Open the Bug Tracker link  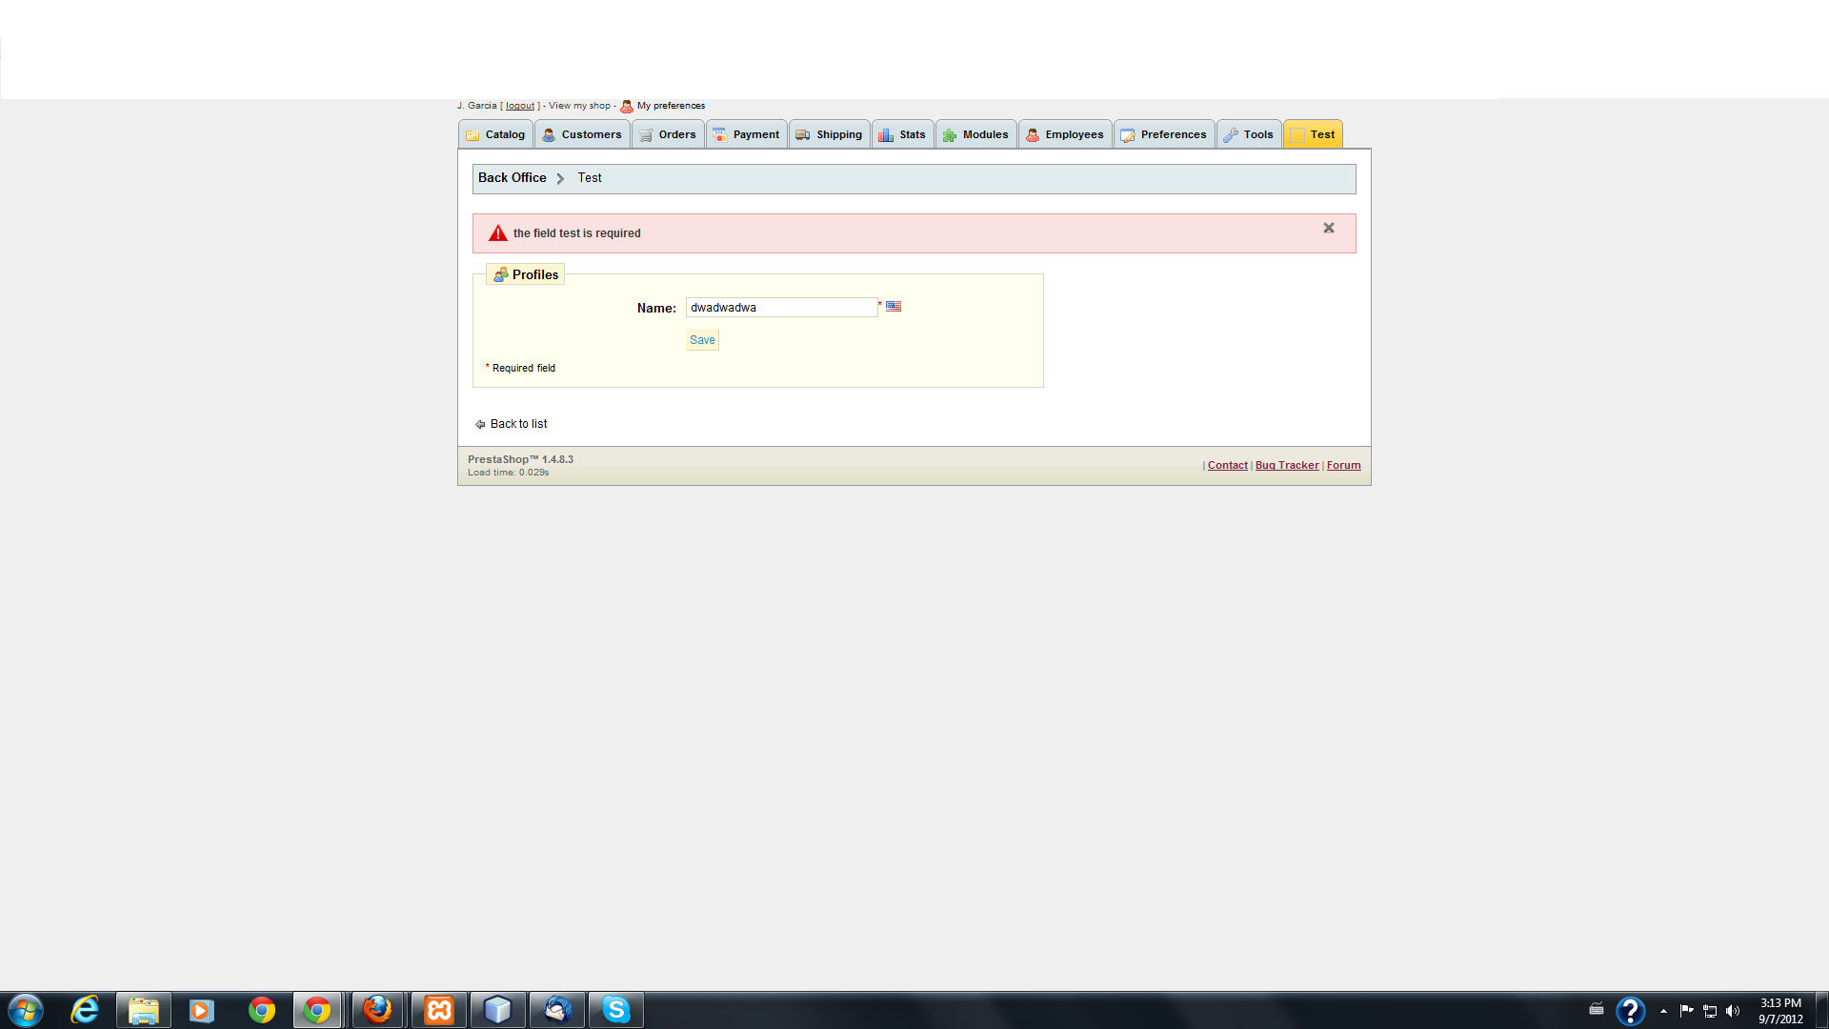tap(1287, 466)
